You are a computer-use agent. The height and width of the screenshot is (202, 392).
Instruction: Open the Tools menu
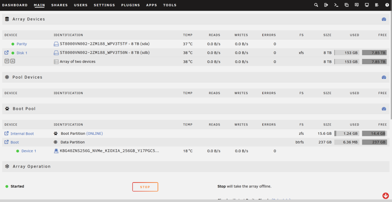point(170,5)
